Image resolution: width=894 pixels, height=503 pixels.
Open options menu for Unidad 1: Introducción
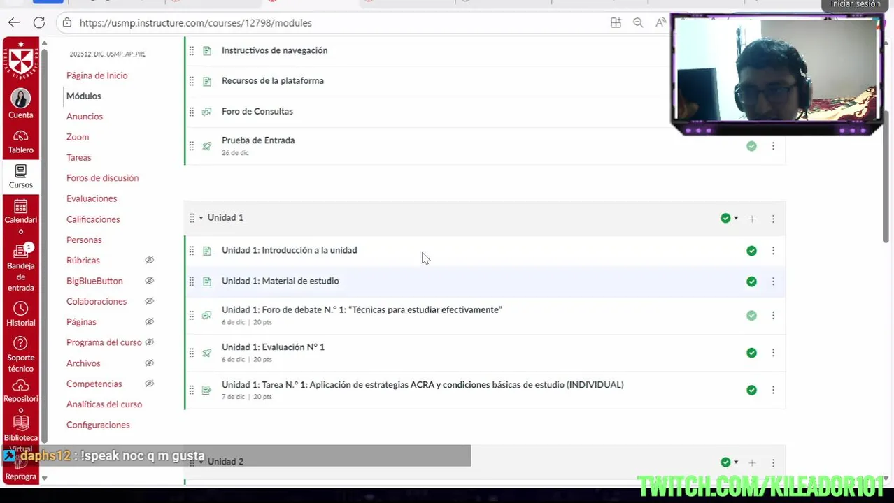click(773, 251)
